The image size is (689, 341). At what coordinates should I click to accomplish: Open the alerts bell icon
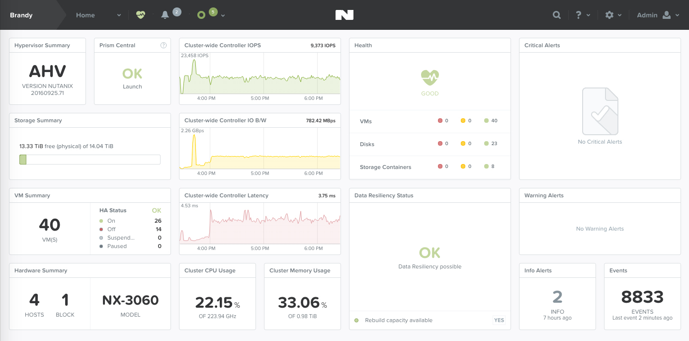click(165, 15)
